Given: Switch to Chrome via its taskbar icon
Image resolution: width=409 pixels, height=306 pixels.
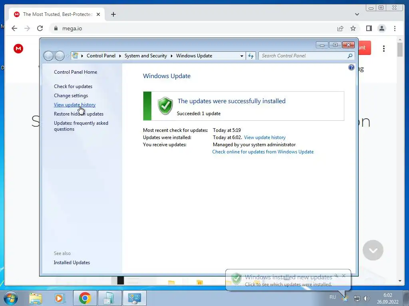Looking at the screenshot, I should (85, 298).
